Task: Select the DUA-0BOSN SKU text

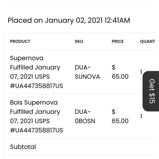Action: (85, 116)
